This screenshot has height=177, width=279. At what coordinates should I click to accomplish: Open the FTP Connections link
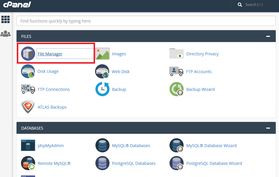click(x=53, y=89)
